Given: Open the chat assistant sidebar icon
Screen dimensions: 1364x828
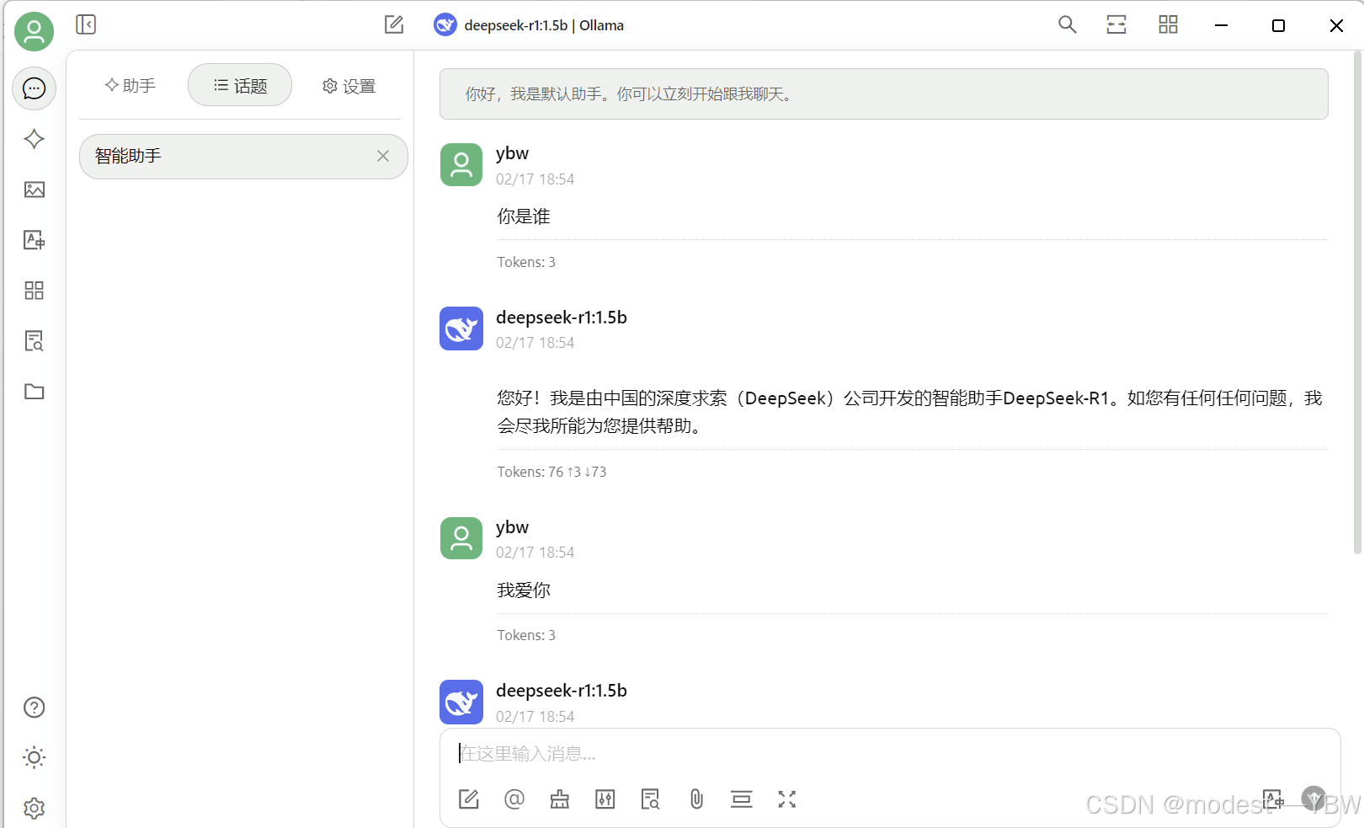Looking at the screenshot, I should [35, 88].
